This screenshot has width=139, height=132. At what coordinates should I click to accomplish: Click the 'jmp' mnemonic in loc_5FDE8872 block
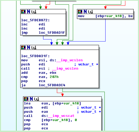point(24,33)
